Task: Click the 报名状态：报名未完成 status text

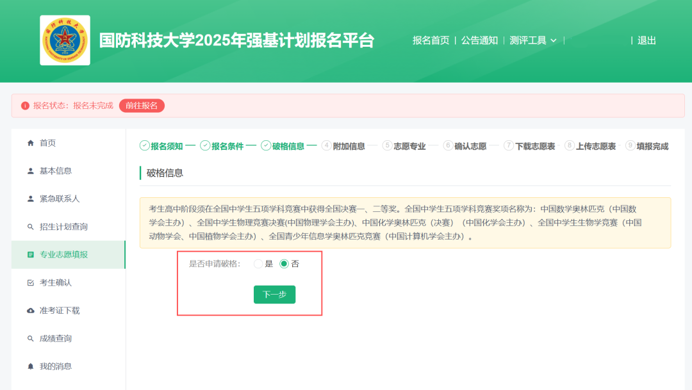Action: coord(73,106)
